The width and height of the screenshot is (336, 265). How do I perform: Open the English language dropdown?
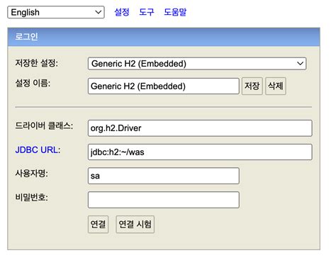click(56, 12)
